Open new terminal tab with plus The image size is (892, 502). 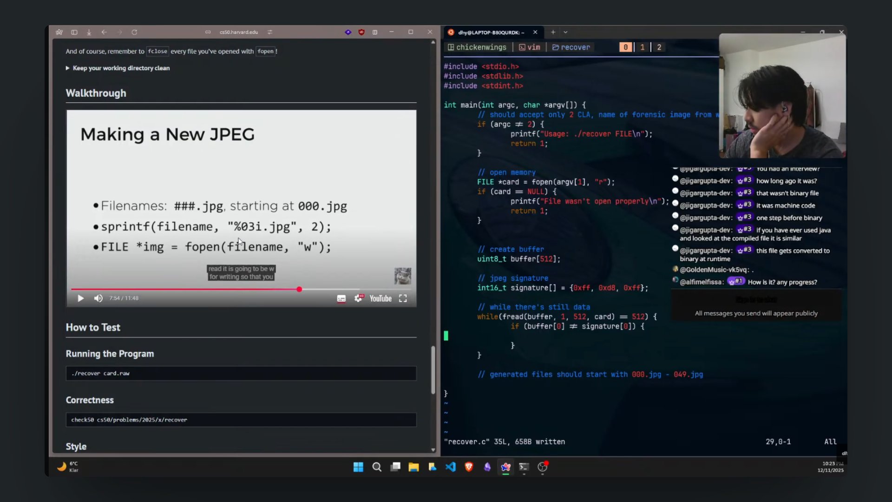[553, 32]
